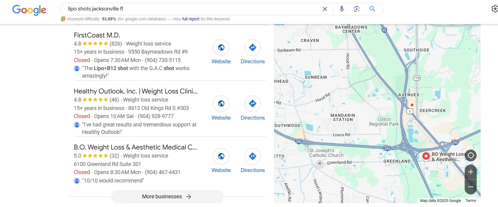Zoom in on the map with plus button
Viewport: 498px width, 207px height.
[471, 172]
